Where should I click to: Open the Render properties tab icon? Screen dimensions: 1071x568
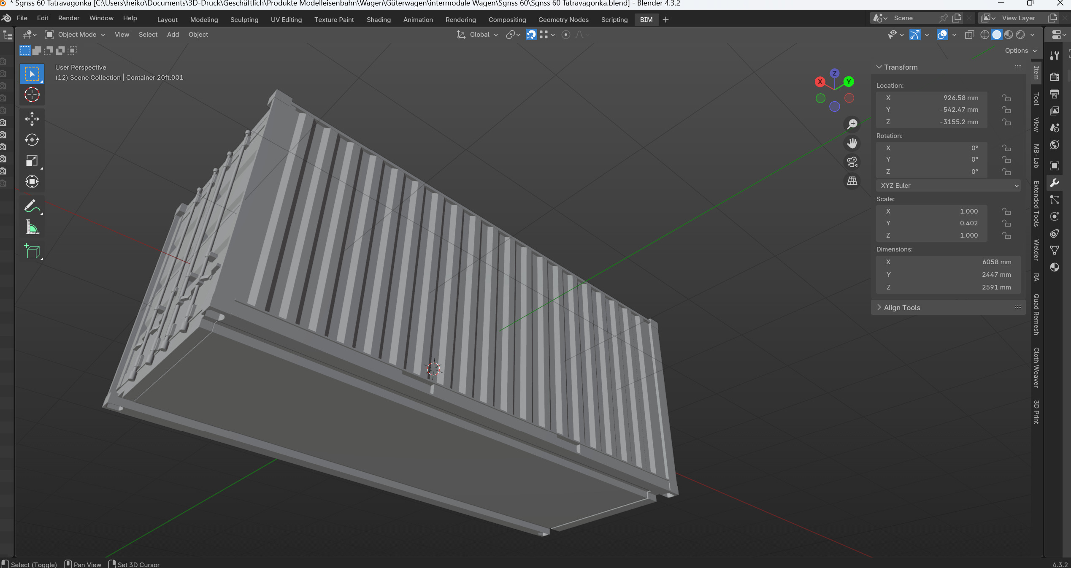(x=1055, y=77)
